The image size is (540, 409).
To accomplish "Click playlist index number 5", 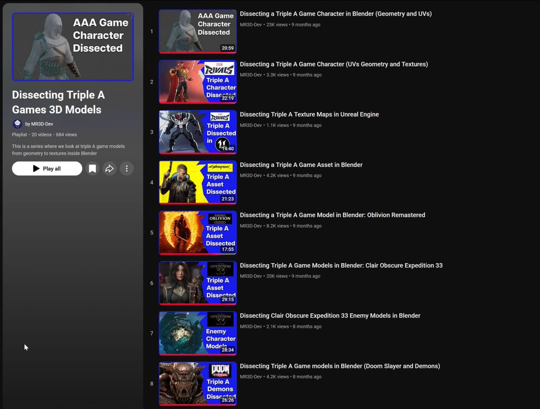I will [x=152, y=233].
